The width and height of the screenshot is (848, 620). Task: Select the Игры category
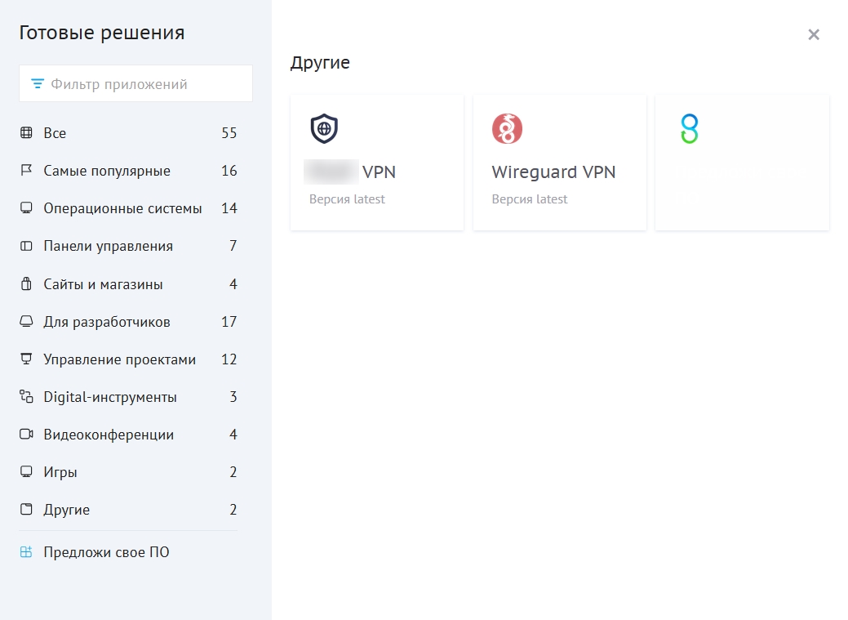pyautogui.click(x=60, y=472)
